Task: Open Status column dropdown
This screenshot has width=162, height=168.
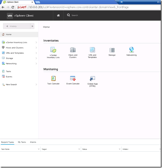Action: coord(120,149)
